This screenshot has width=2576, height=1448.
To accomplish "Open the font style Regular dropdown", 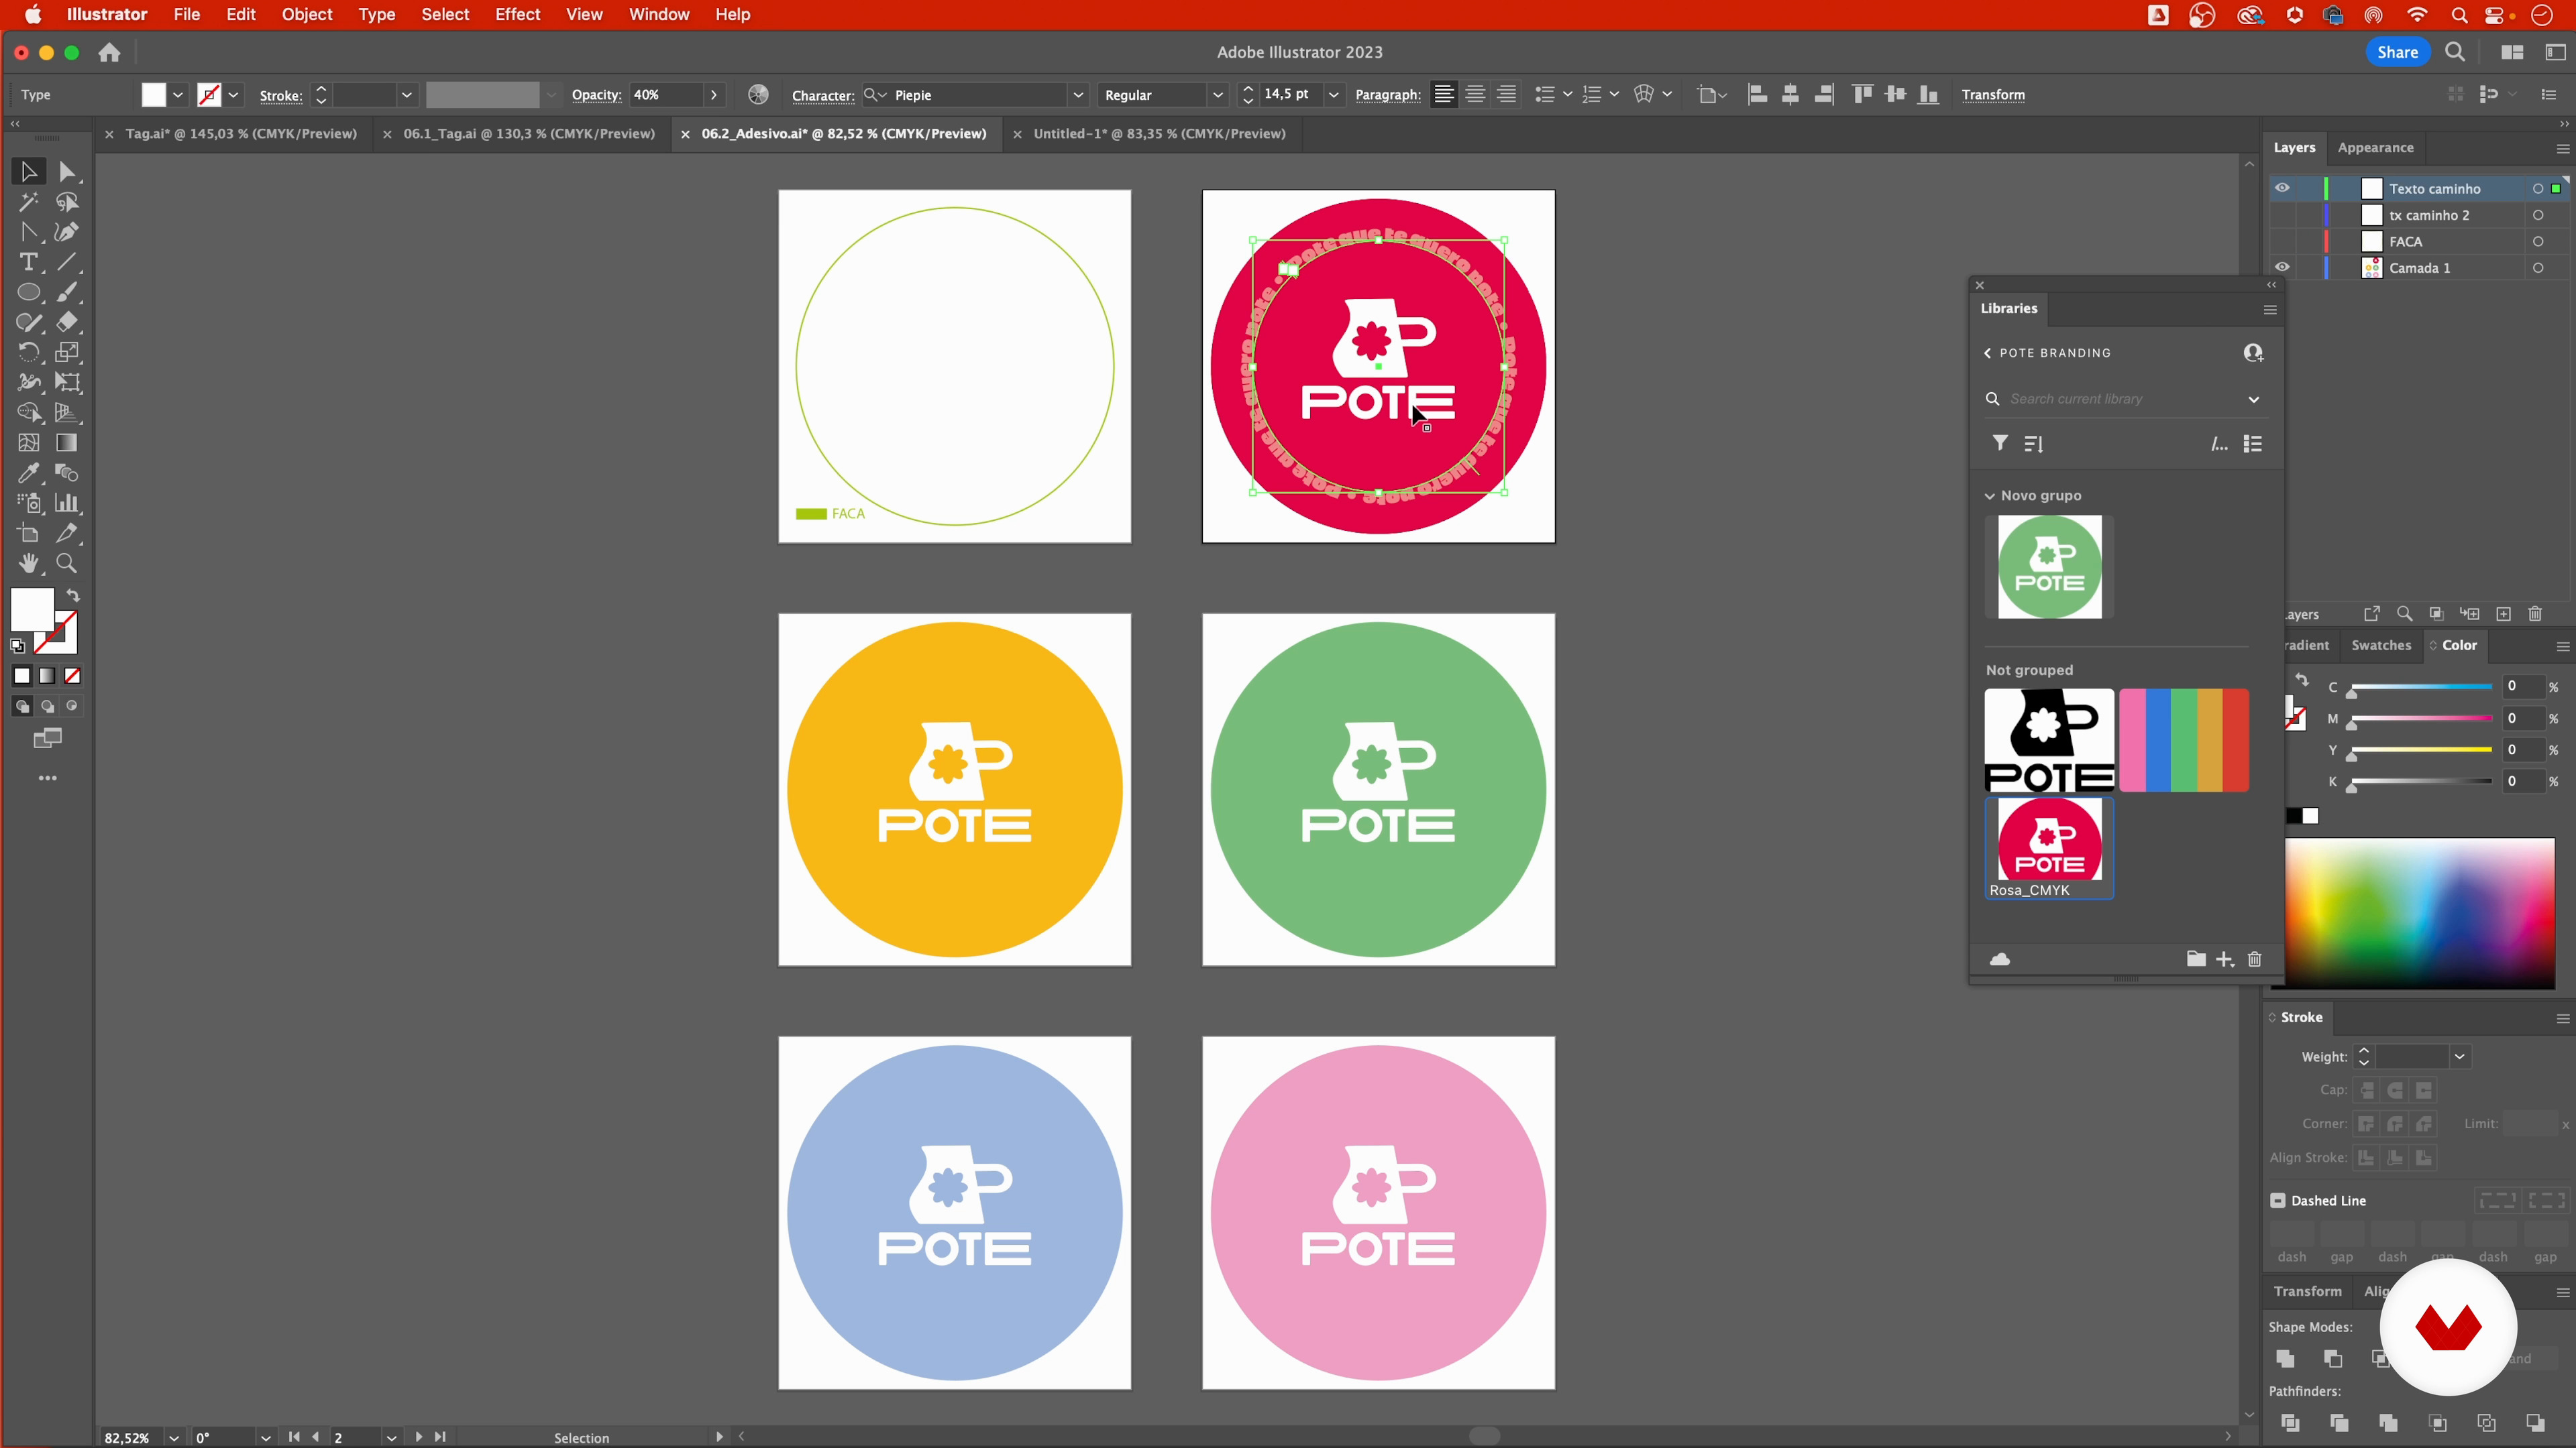I will [1217, 95].
